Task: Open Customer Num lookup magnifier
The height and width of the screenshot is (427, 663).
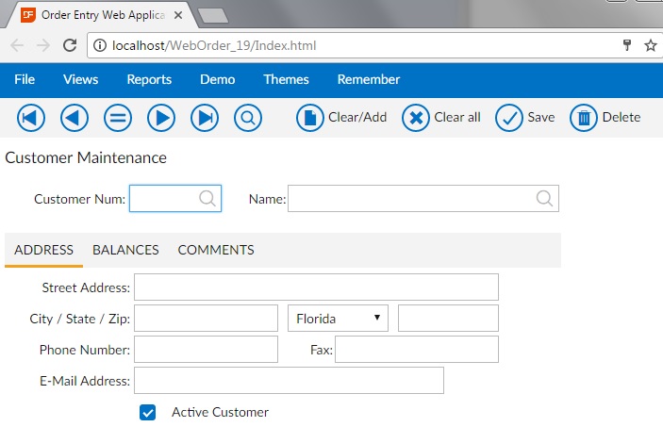Action: (207, 198)
